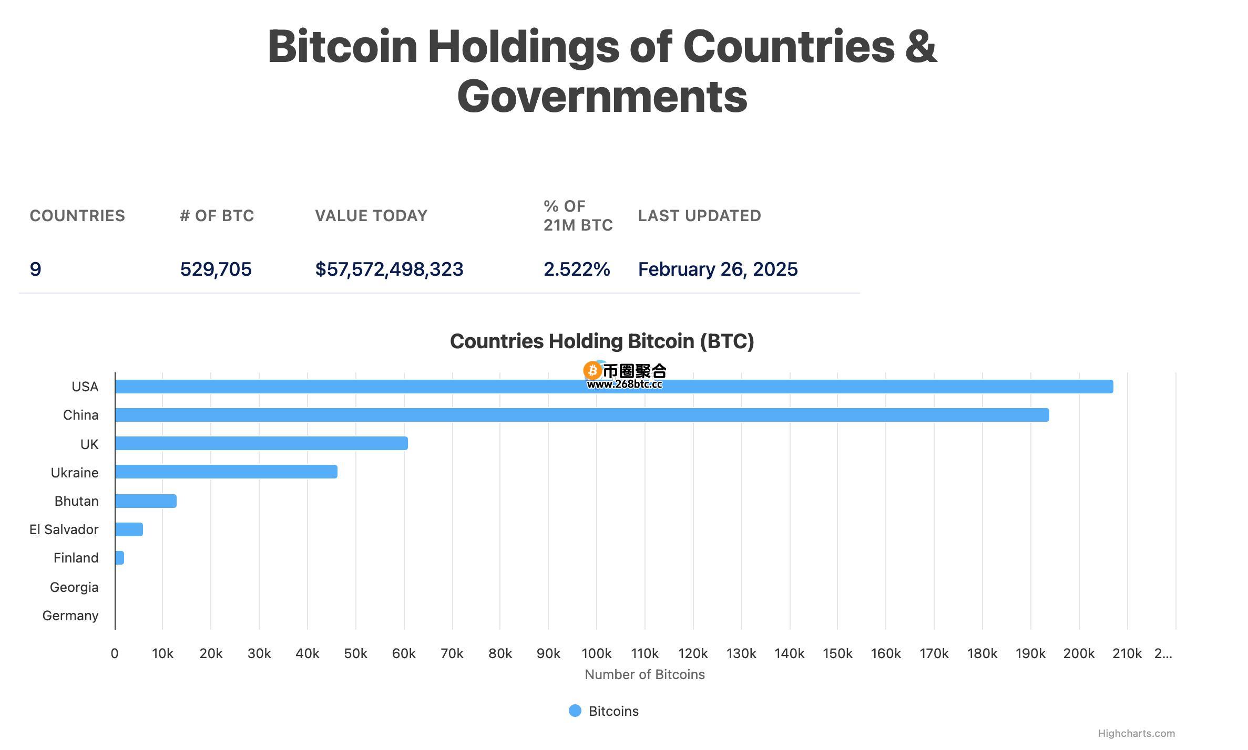Click the Georgia axis label
Screen dimensions: 1248x750
click(74, 587)
